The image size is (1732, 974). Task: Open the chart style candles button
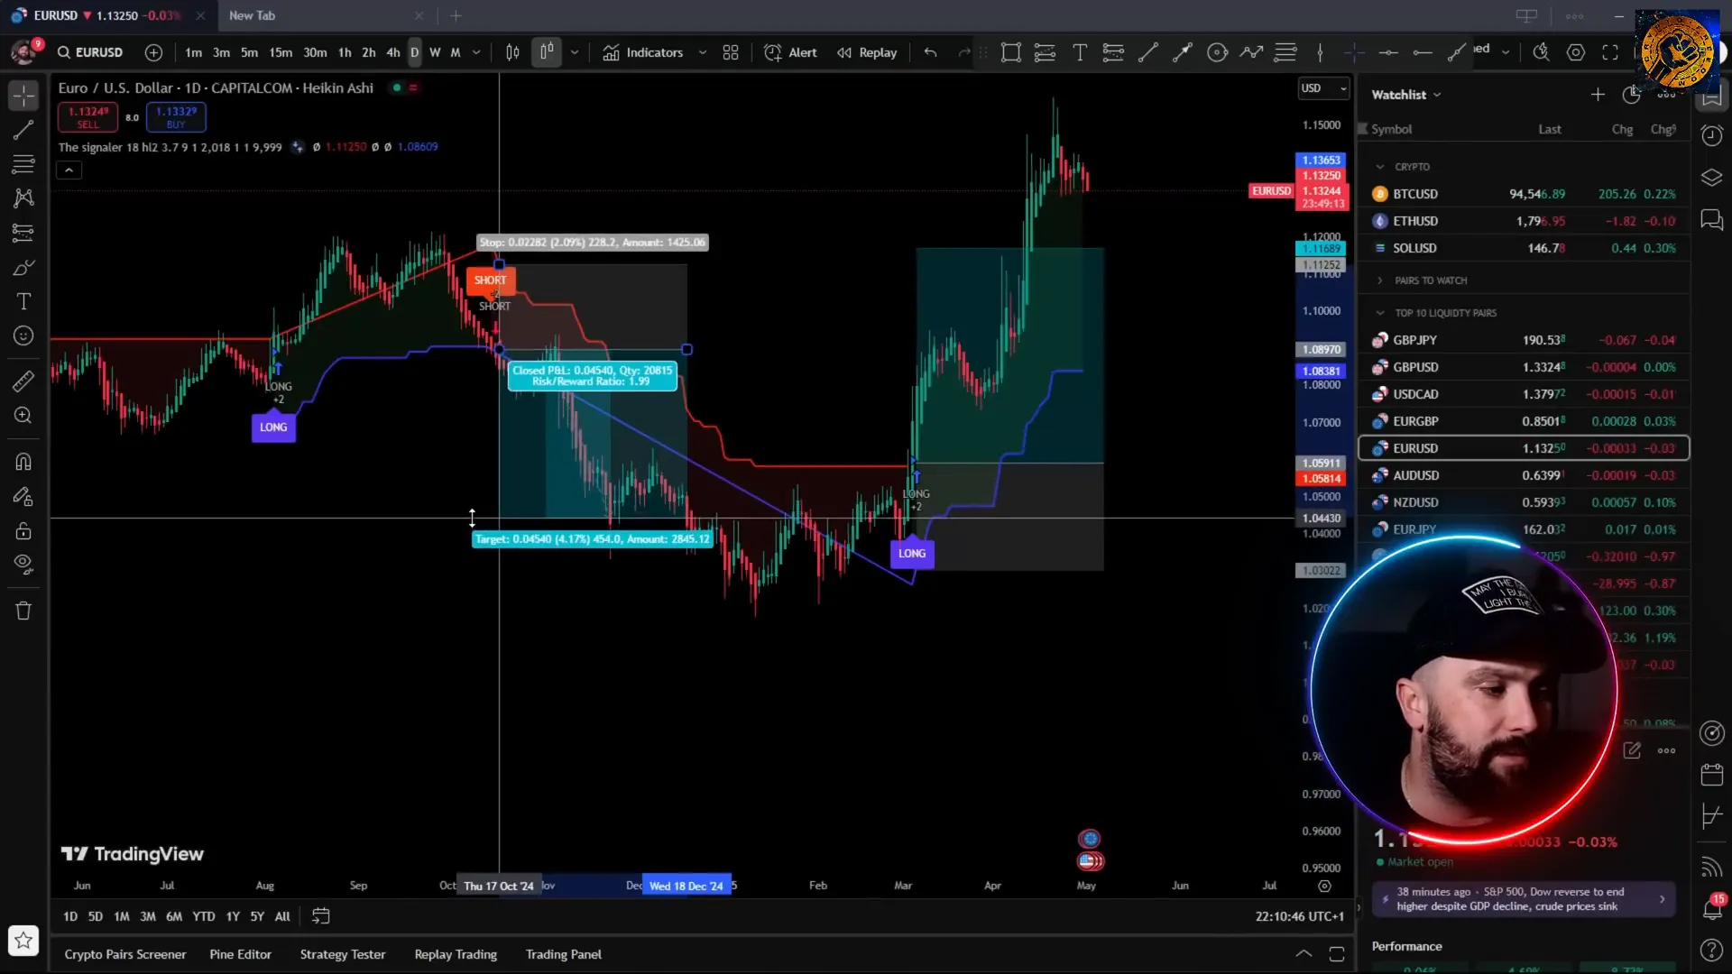547,52
